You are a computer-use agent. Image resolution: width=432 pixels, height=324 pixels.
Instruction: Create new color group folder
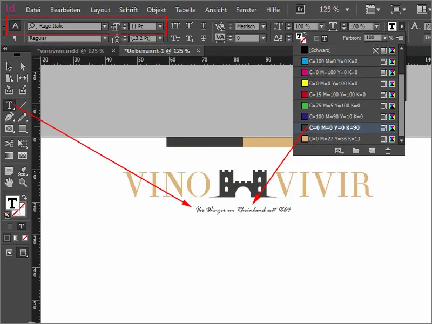356,151
